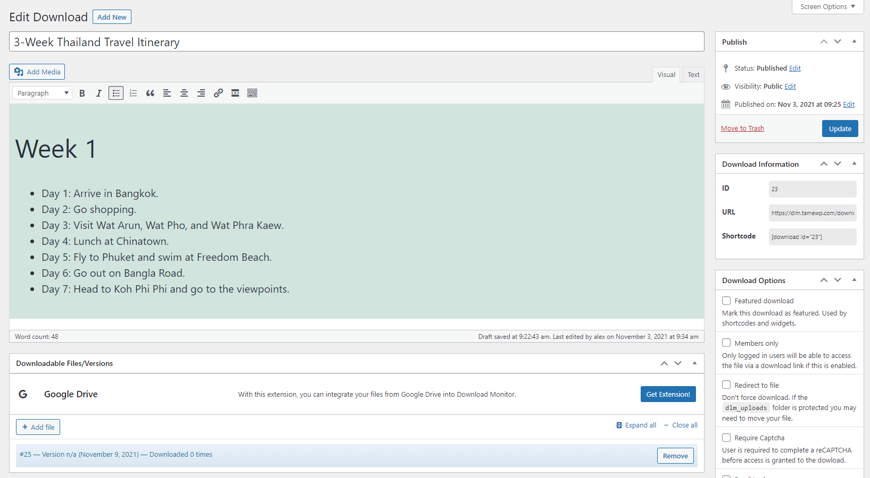
Task: Insert the Read More tag
Action: point(235,93)
